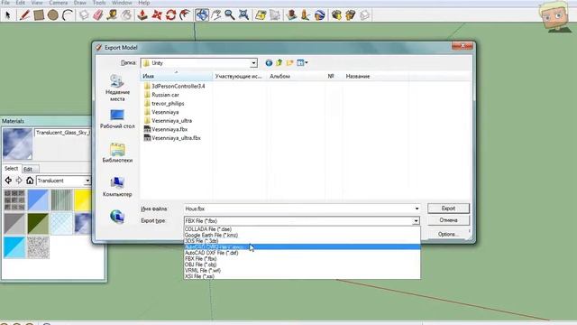This screenshot has width=577, height=325.
Task: Click the Share Component icon
Action: [x=364, y=15]
